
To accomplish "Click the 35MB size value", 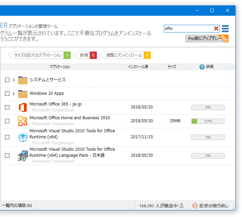I will coord(175,121).
